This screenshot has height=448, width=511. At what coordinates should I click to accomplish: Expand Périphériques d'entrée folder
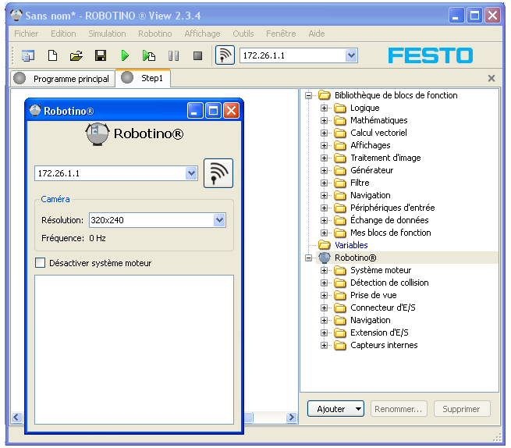pos(324,208)
